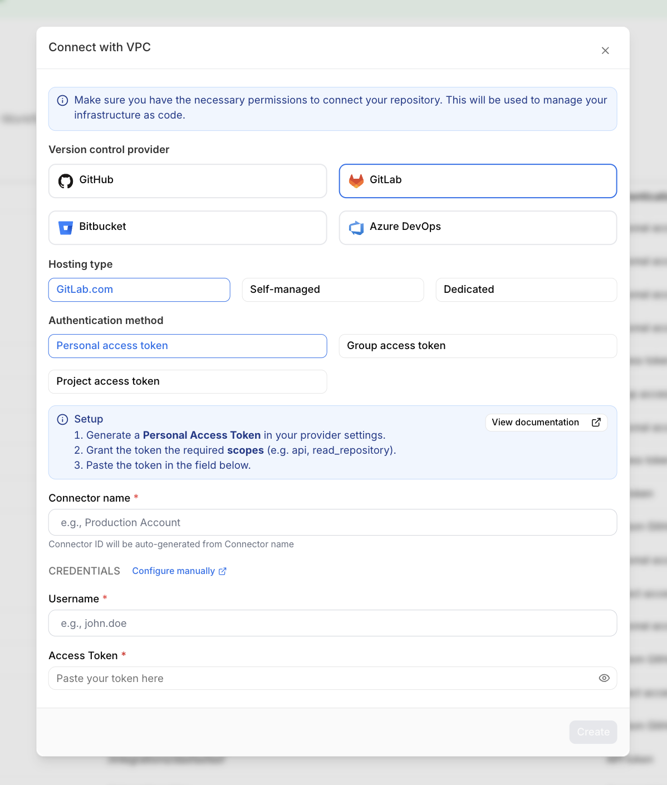Image resolution: width=667 pixels, height=785 pixels.
Task: Click the Connector ID auto-generated hint text
Action: (171, 544)
